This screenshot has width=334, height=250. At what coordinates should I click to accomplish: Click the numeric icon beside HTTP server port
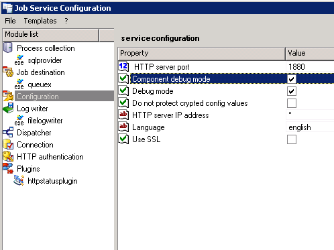pyautogui.click(x=123, y=66)
